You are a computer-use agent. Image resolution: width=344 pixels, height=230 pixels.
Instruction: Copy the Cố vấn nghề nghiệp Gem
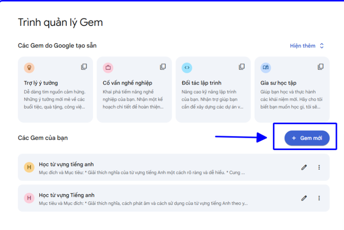pos(163,67)
